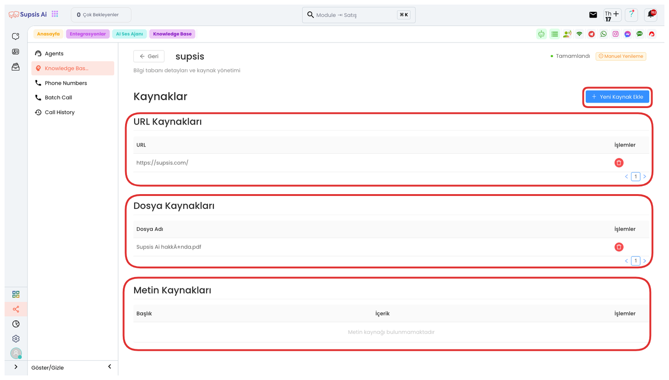Go to next page of Dosya Kaynakları

(644, 261)
